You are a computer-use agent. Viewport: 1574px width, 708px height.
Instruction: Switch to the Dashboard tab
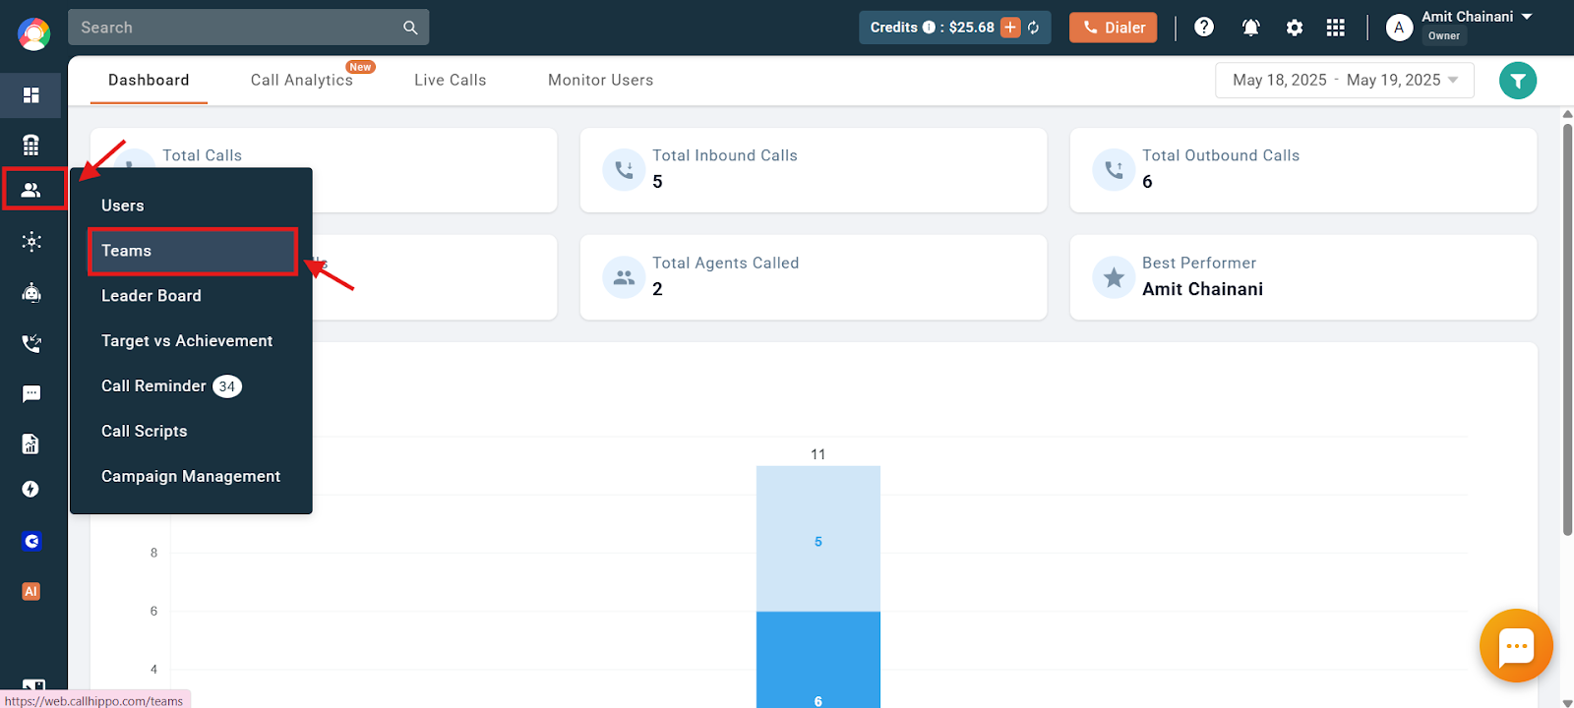click(x=149, y=81)
